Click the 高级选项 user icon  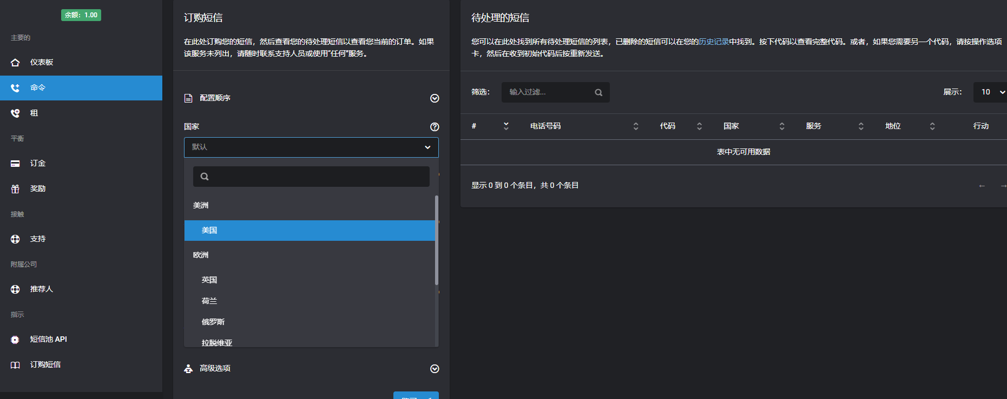coord(188,369)
